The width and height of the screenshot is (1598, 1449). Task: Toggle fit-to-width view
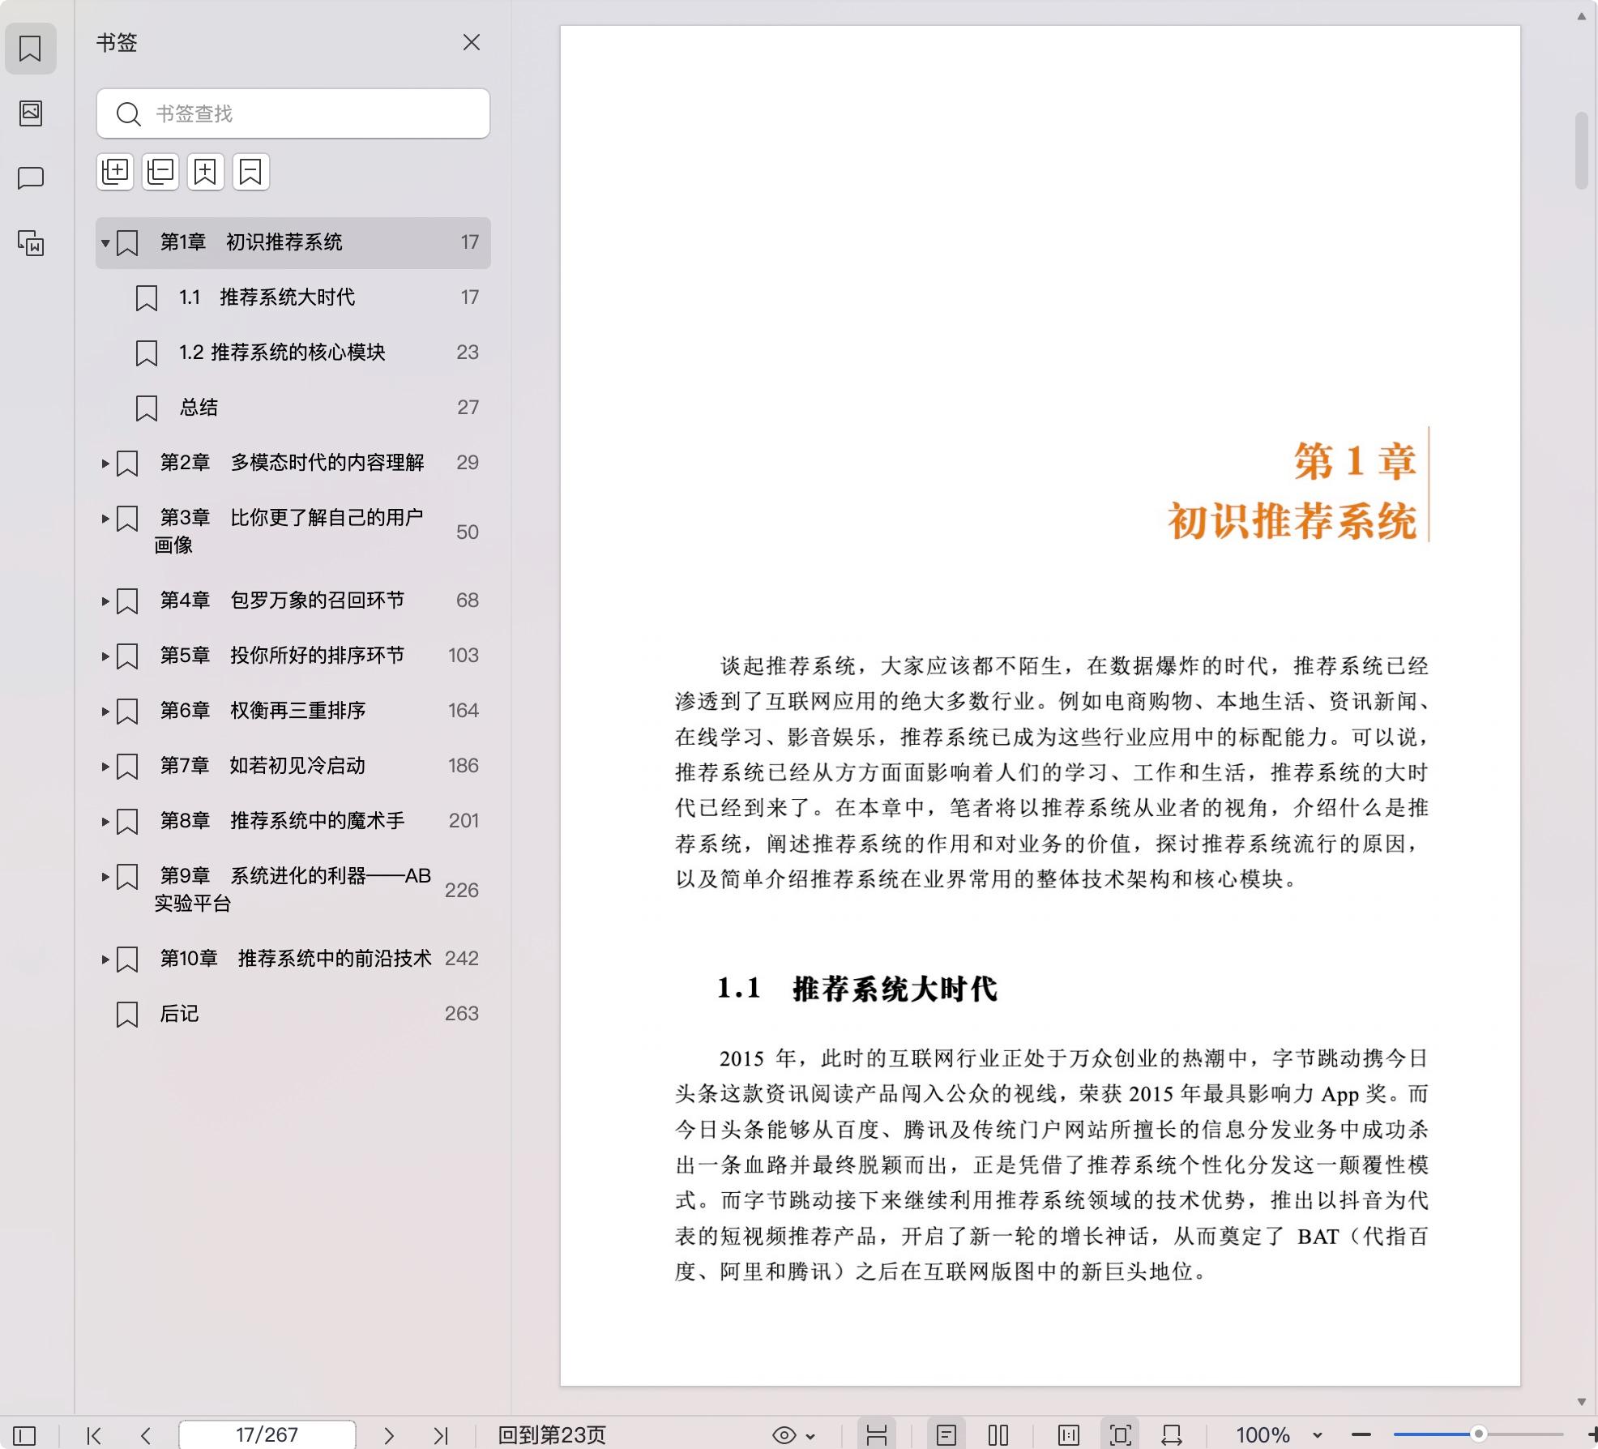pos(1172,1435)
